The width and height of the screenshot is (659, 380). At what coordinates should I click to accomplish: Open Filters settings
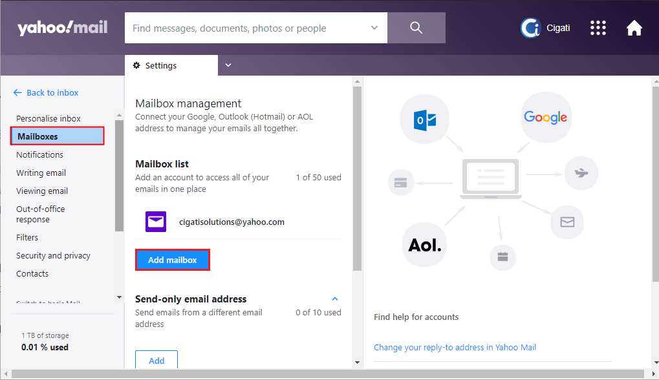27,237
